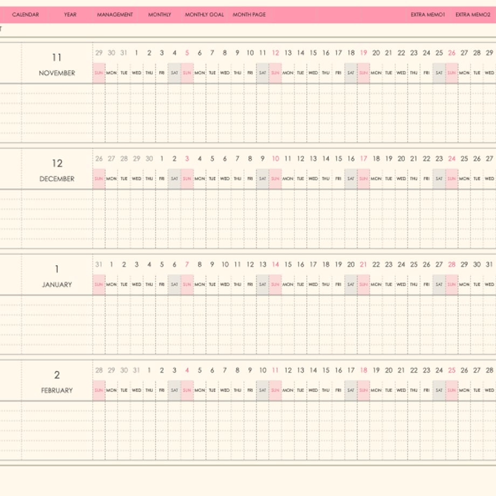Select the MONTH PAGE tab
The width and height of the screenshot is (496, 496).
pyautogui.click(x=249, y=15)
